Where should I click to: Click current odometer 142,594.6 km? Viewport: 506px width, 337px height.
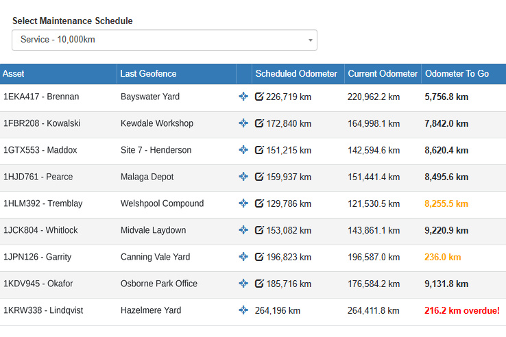tap(374, 151)
